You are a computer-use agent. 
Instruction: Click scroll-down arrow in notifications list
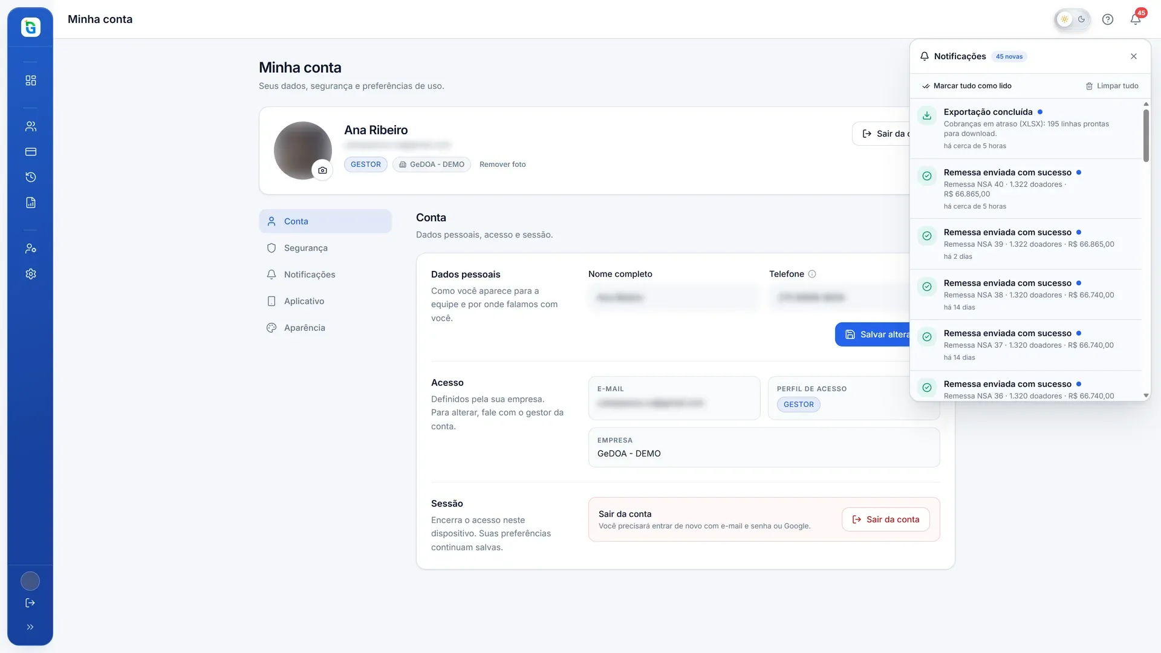[x=1146, y=395]
